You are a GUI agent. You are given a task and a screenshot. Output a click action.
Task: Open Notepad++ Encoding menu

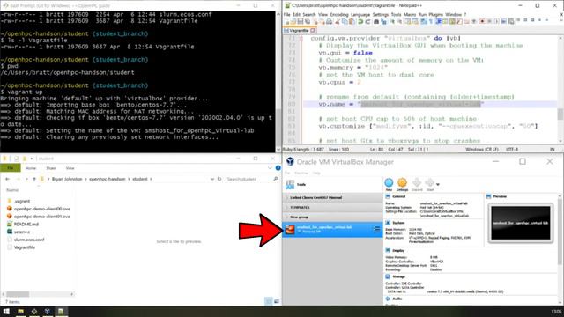(339, 15)
